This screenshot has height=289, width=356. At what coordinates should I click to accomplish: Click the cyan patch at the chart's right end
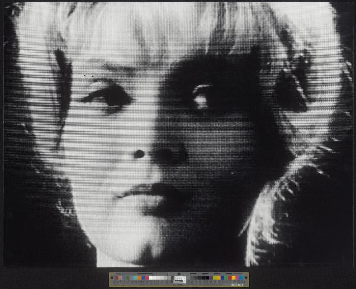tap(241, 277)
